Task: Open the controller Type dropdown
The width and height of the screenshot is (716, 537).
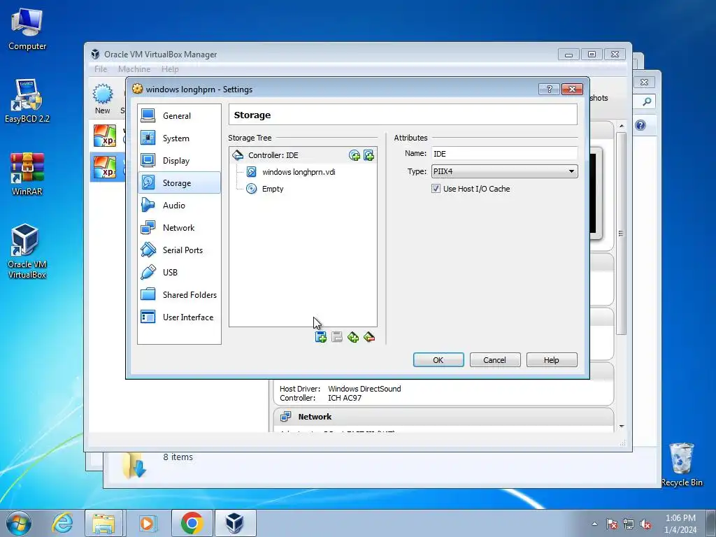Action: (x=505, y=171)
